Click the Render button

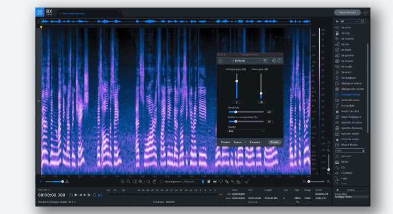pyautogui.click(x=274, y=142)
